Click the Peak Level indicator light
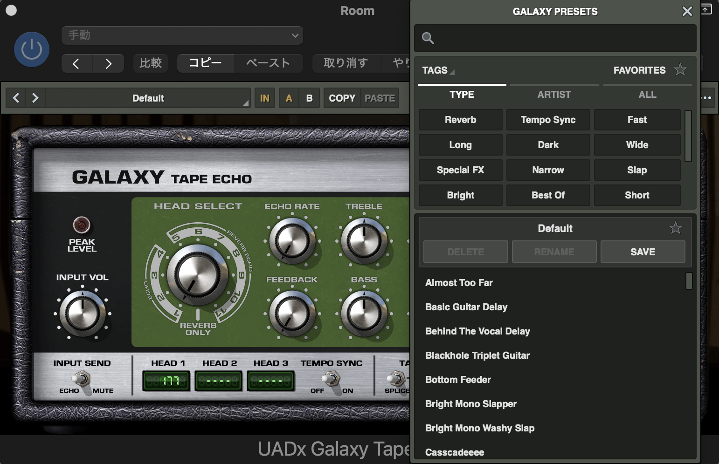This screenshot has height=464, width=719. 82,225
